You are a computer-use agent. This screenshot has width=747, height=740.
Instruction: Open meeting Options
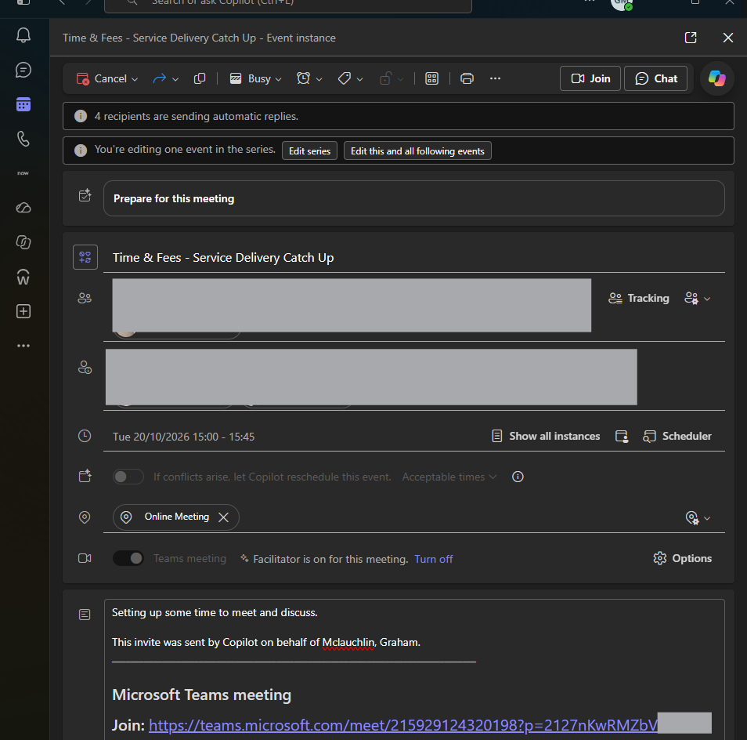click(682, 558)
